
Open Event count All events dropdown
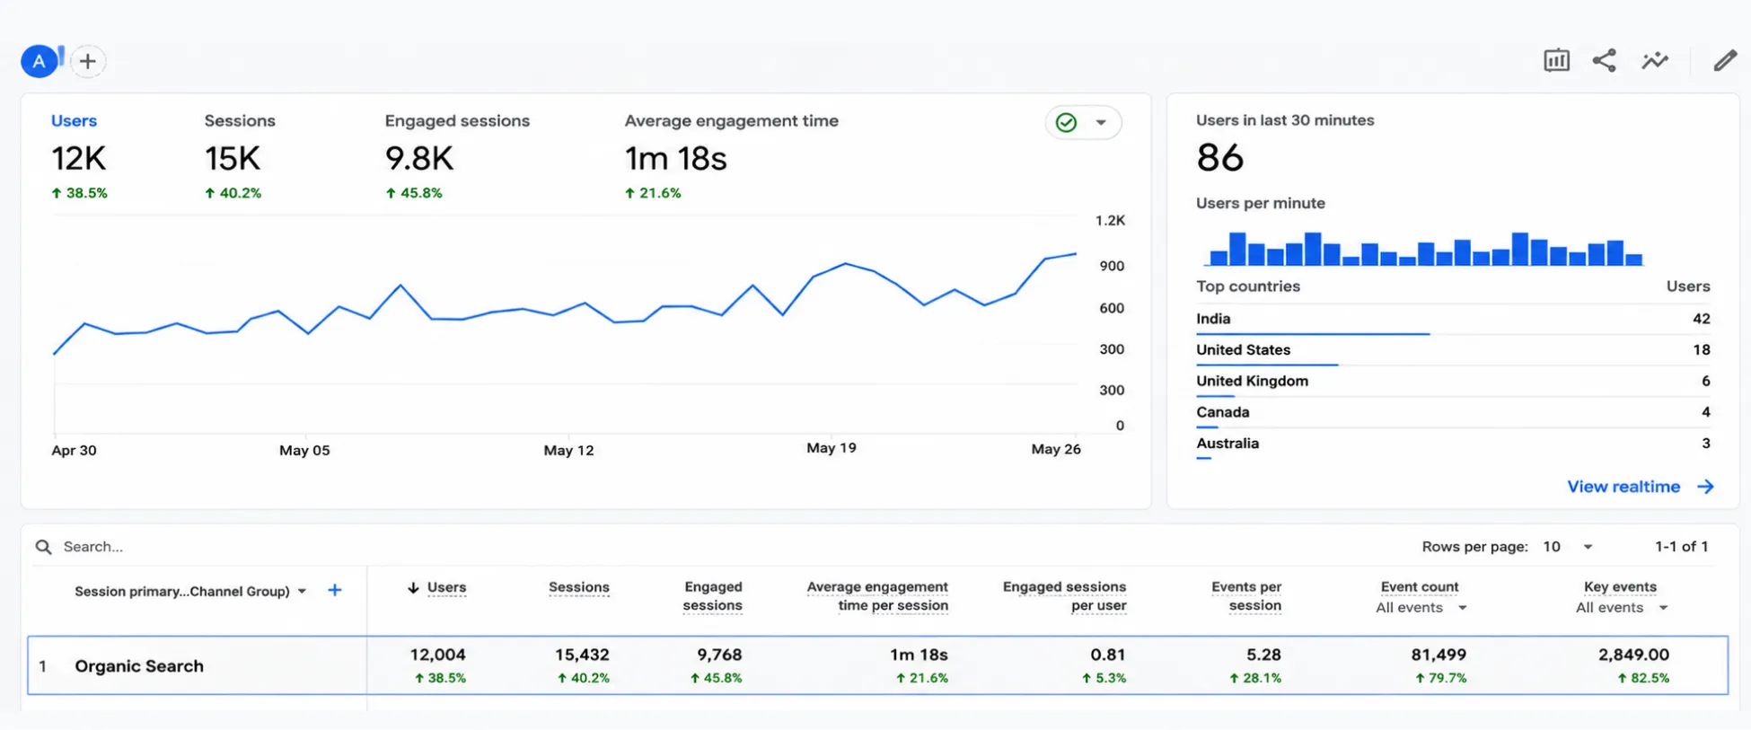pos(1421,608)
